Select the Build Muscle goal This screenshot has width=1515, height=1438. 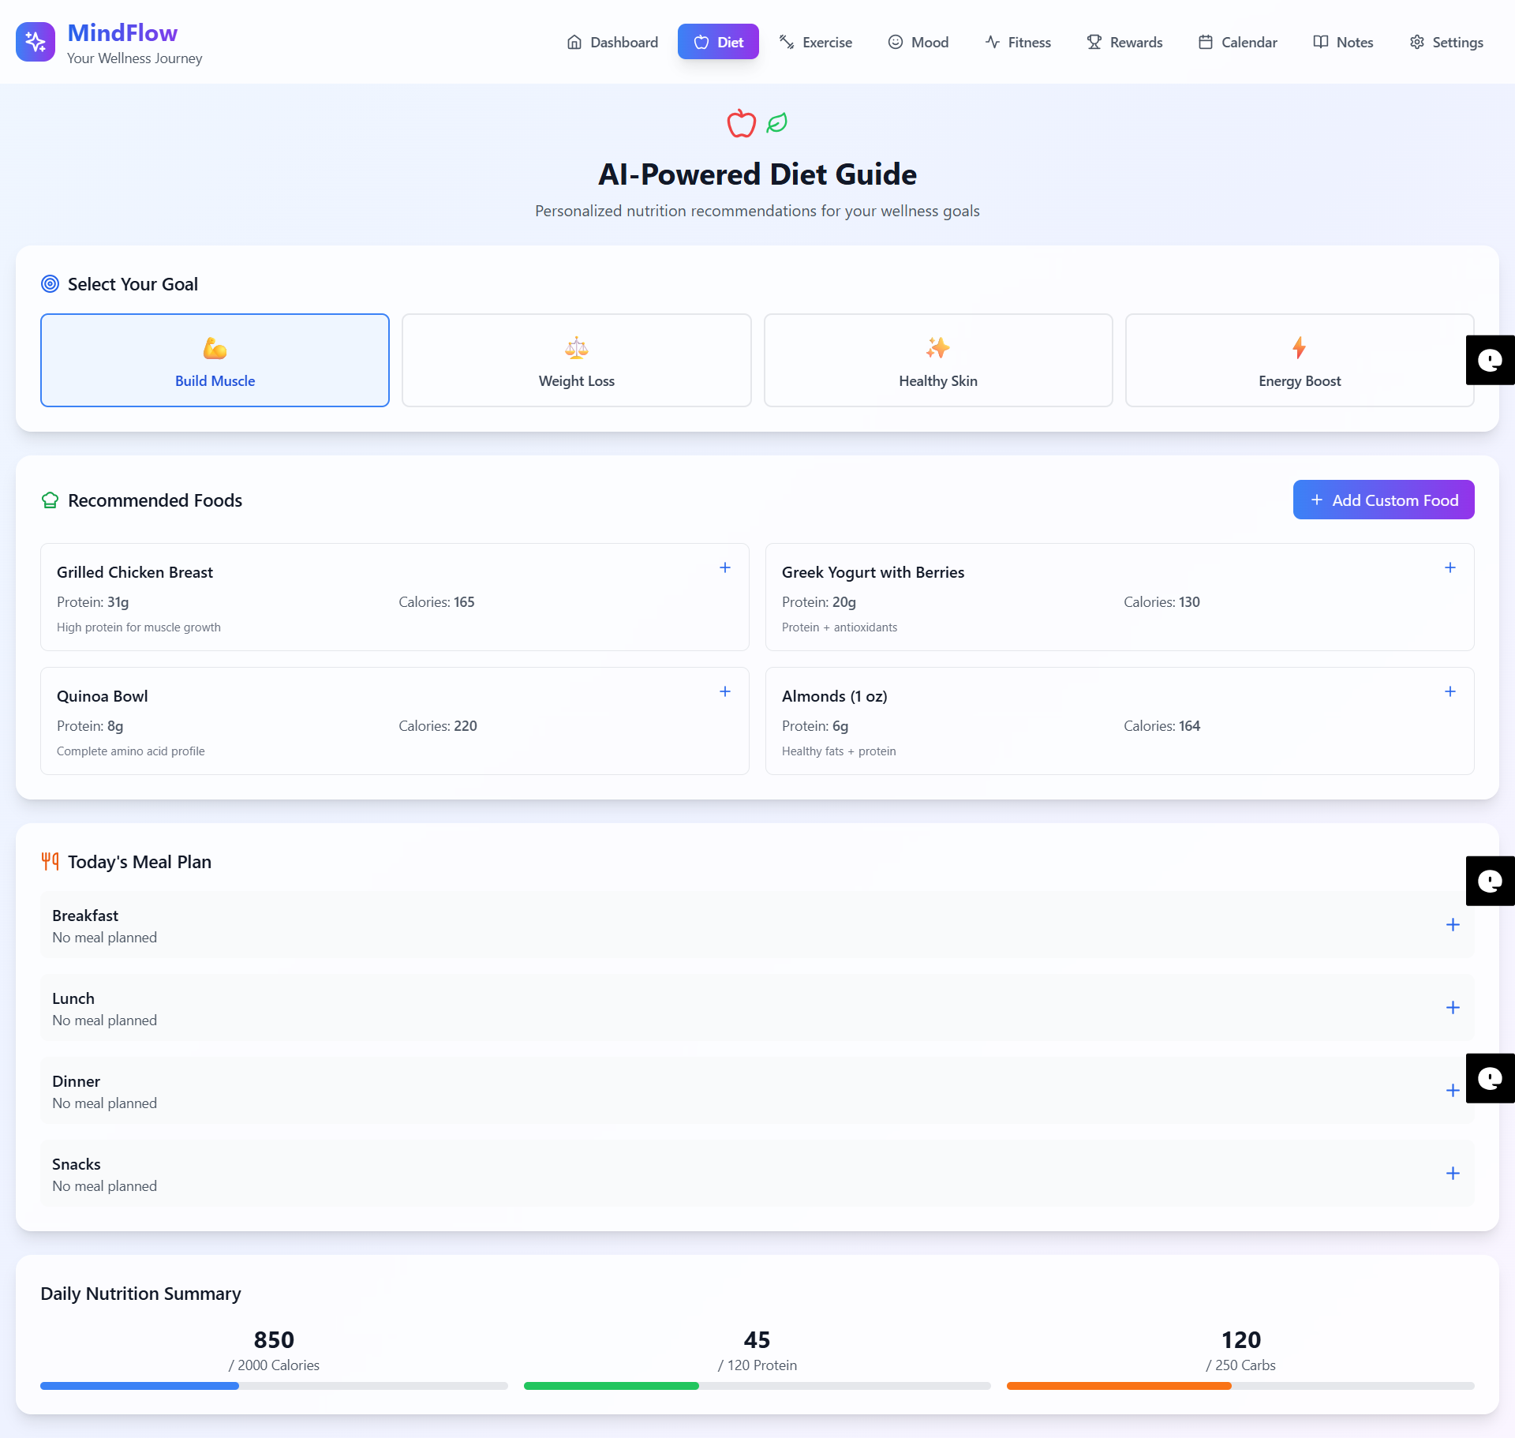coord(215,361)
